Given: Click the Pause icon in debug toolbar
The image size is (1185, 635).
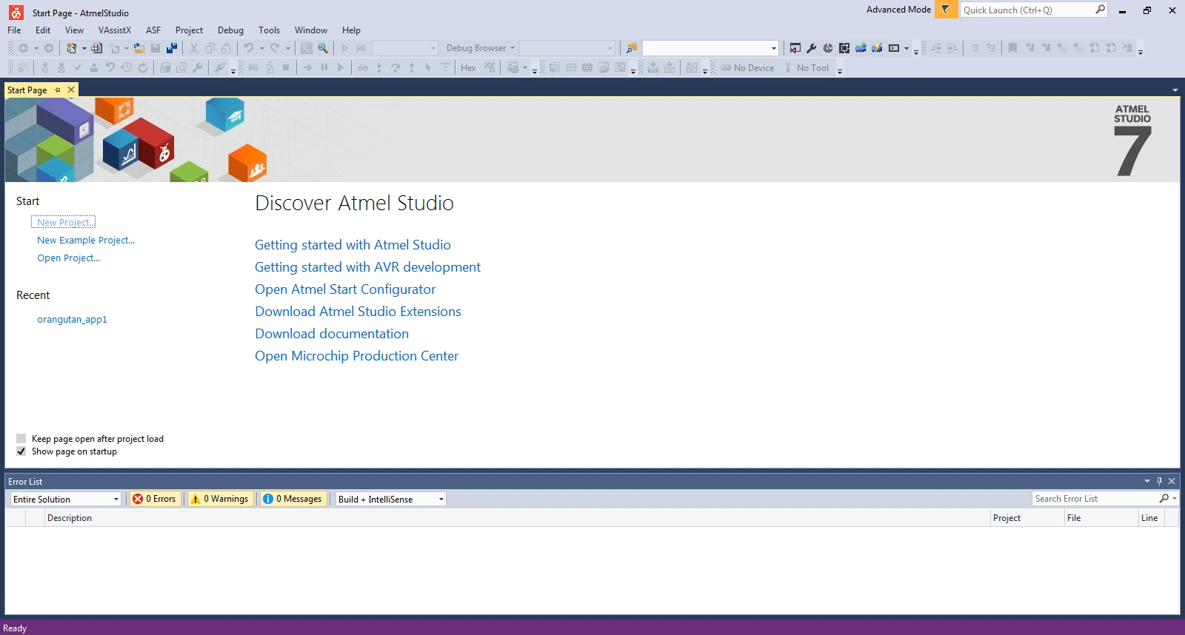Looking at the screenshot, I should tap(324, 67).
